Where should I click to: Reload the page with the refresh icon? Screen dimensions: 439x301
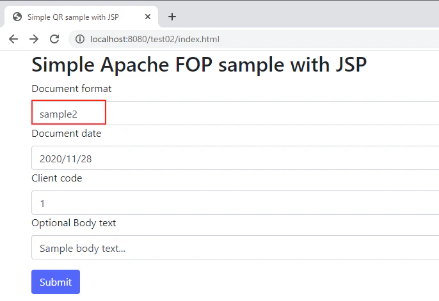coord(54,39)
